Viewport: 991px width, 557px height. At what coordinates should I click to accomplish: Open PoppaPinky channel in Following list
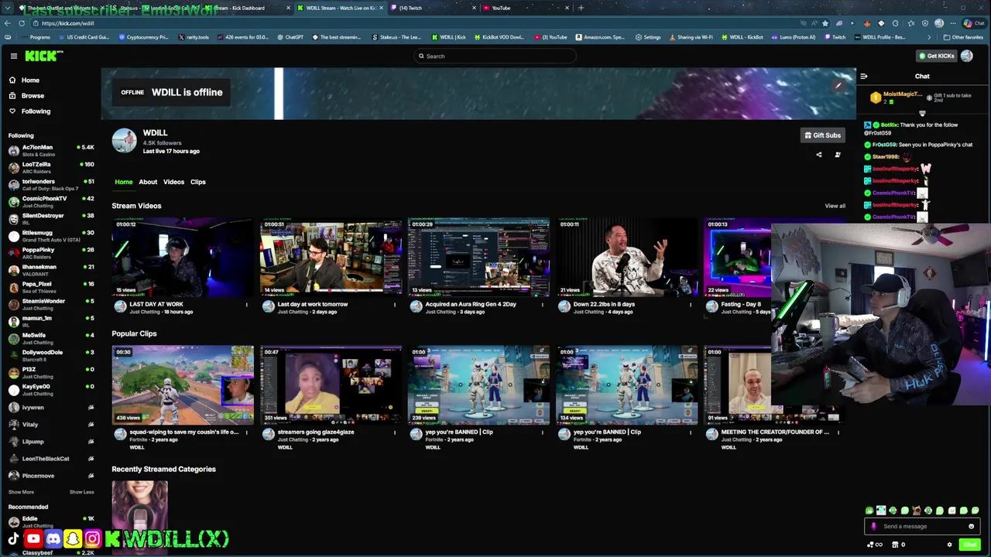(50, 253)
